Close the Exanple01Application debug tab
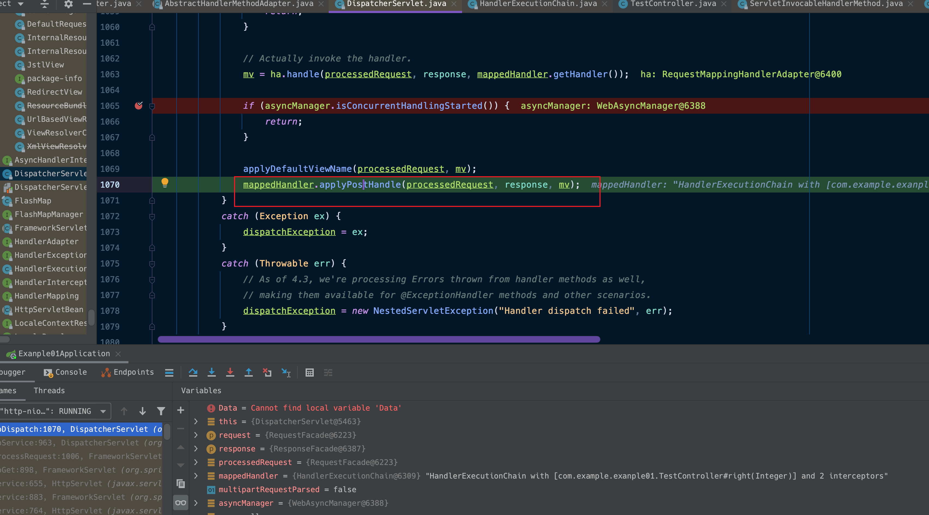Screen dimensions: 929x515 pos(118,354)
